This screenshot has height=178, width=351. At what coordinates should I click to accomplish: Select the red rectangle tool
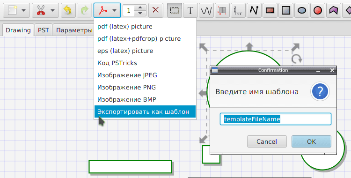coord(270,10)
